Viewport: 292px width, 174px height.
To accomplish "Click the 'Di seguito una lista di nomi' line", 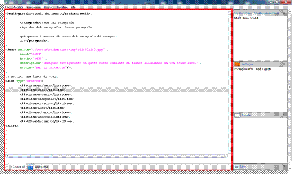I will [31, 76].
